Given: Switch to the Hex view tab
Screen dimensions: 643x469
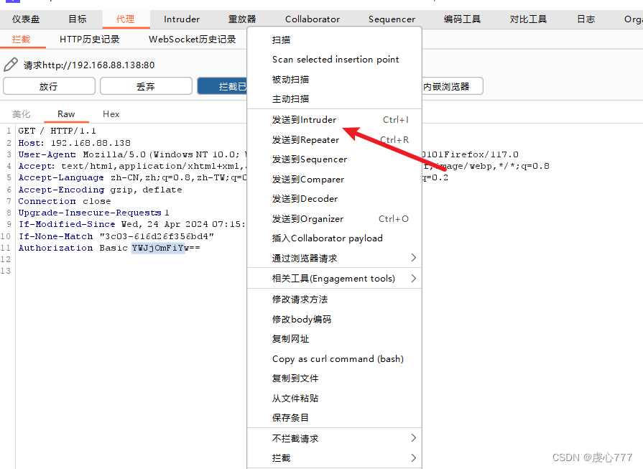Looking at the screenshot, I should (111, 113).
